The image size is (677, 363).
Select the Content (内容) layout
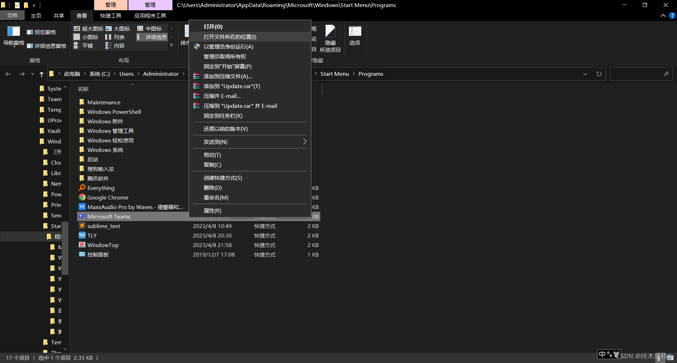click(x=115, y=45)
